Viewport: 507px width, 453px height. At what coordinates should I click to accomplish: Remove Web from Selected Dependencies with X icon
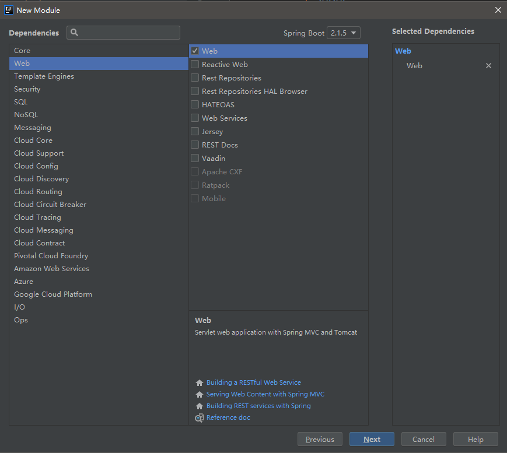(488, 66)
